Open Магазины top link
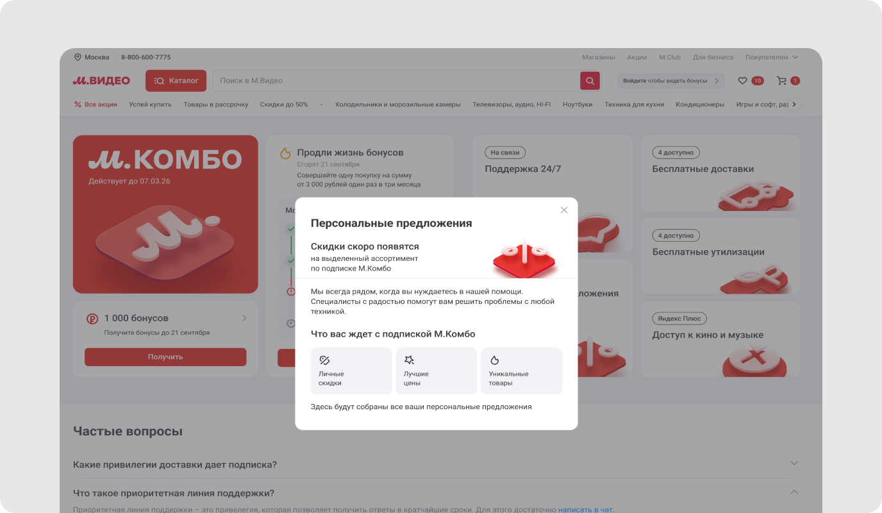 598,57
